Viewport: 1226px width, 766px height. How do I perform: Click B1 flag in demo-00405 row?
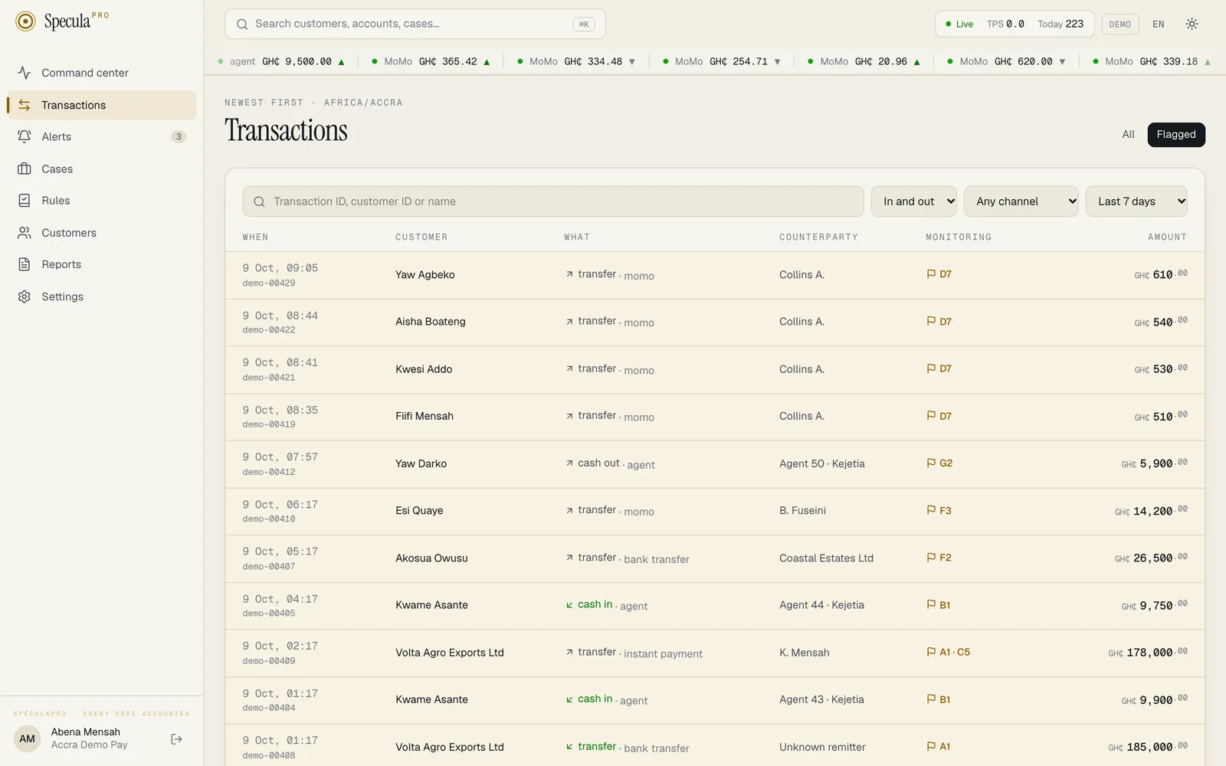[x=939, y=605]
